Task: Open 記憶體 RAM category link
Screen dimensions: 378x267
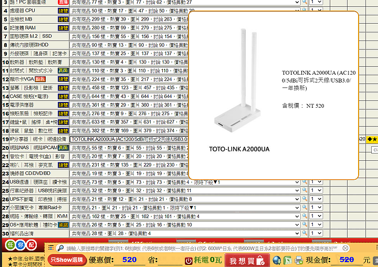Action: tap(23, 28)
